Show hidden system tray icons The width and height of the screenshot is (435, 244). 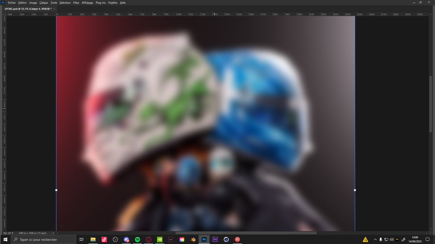point(375,239)
